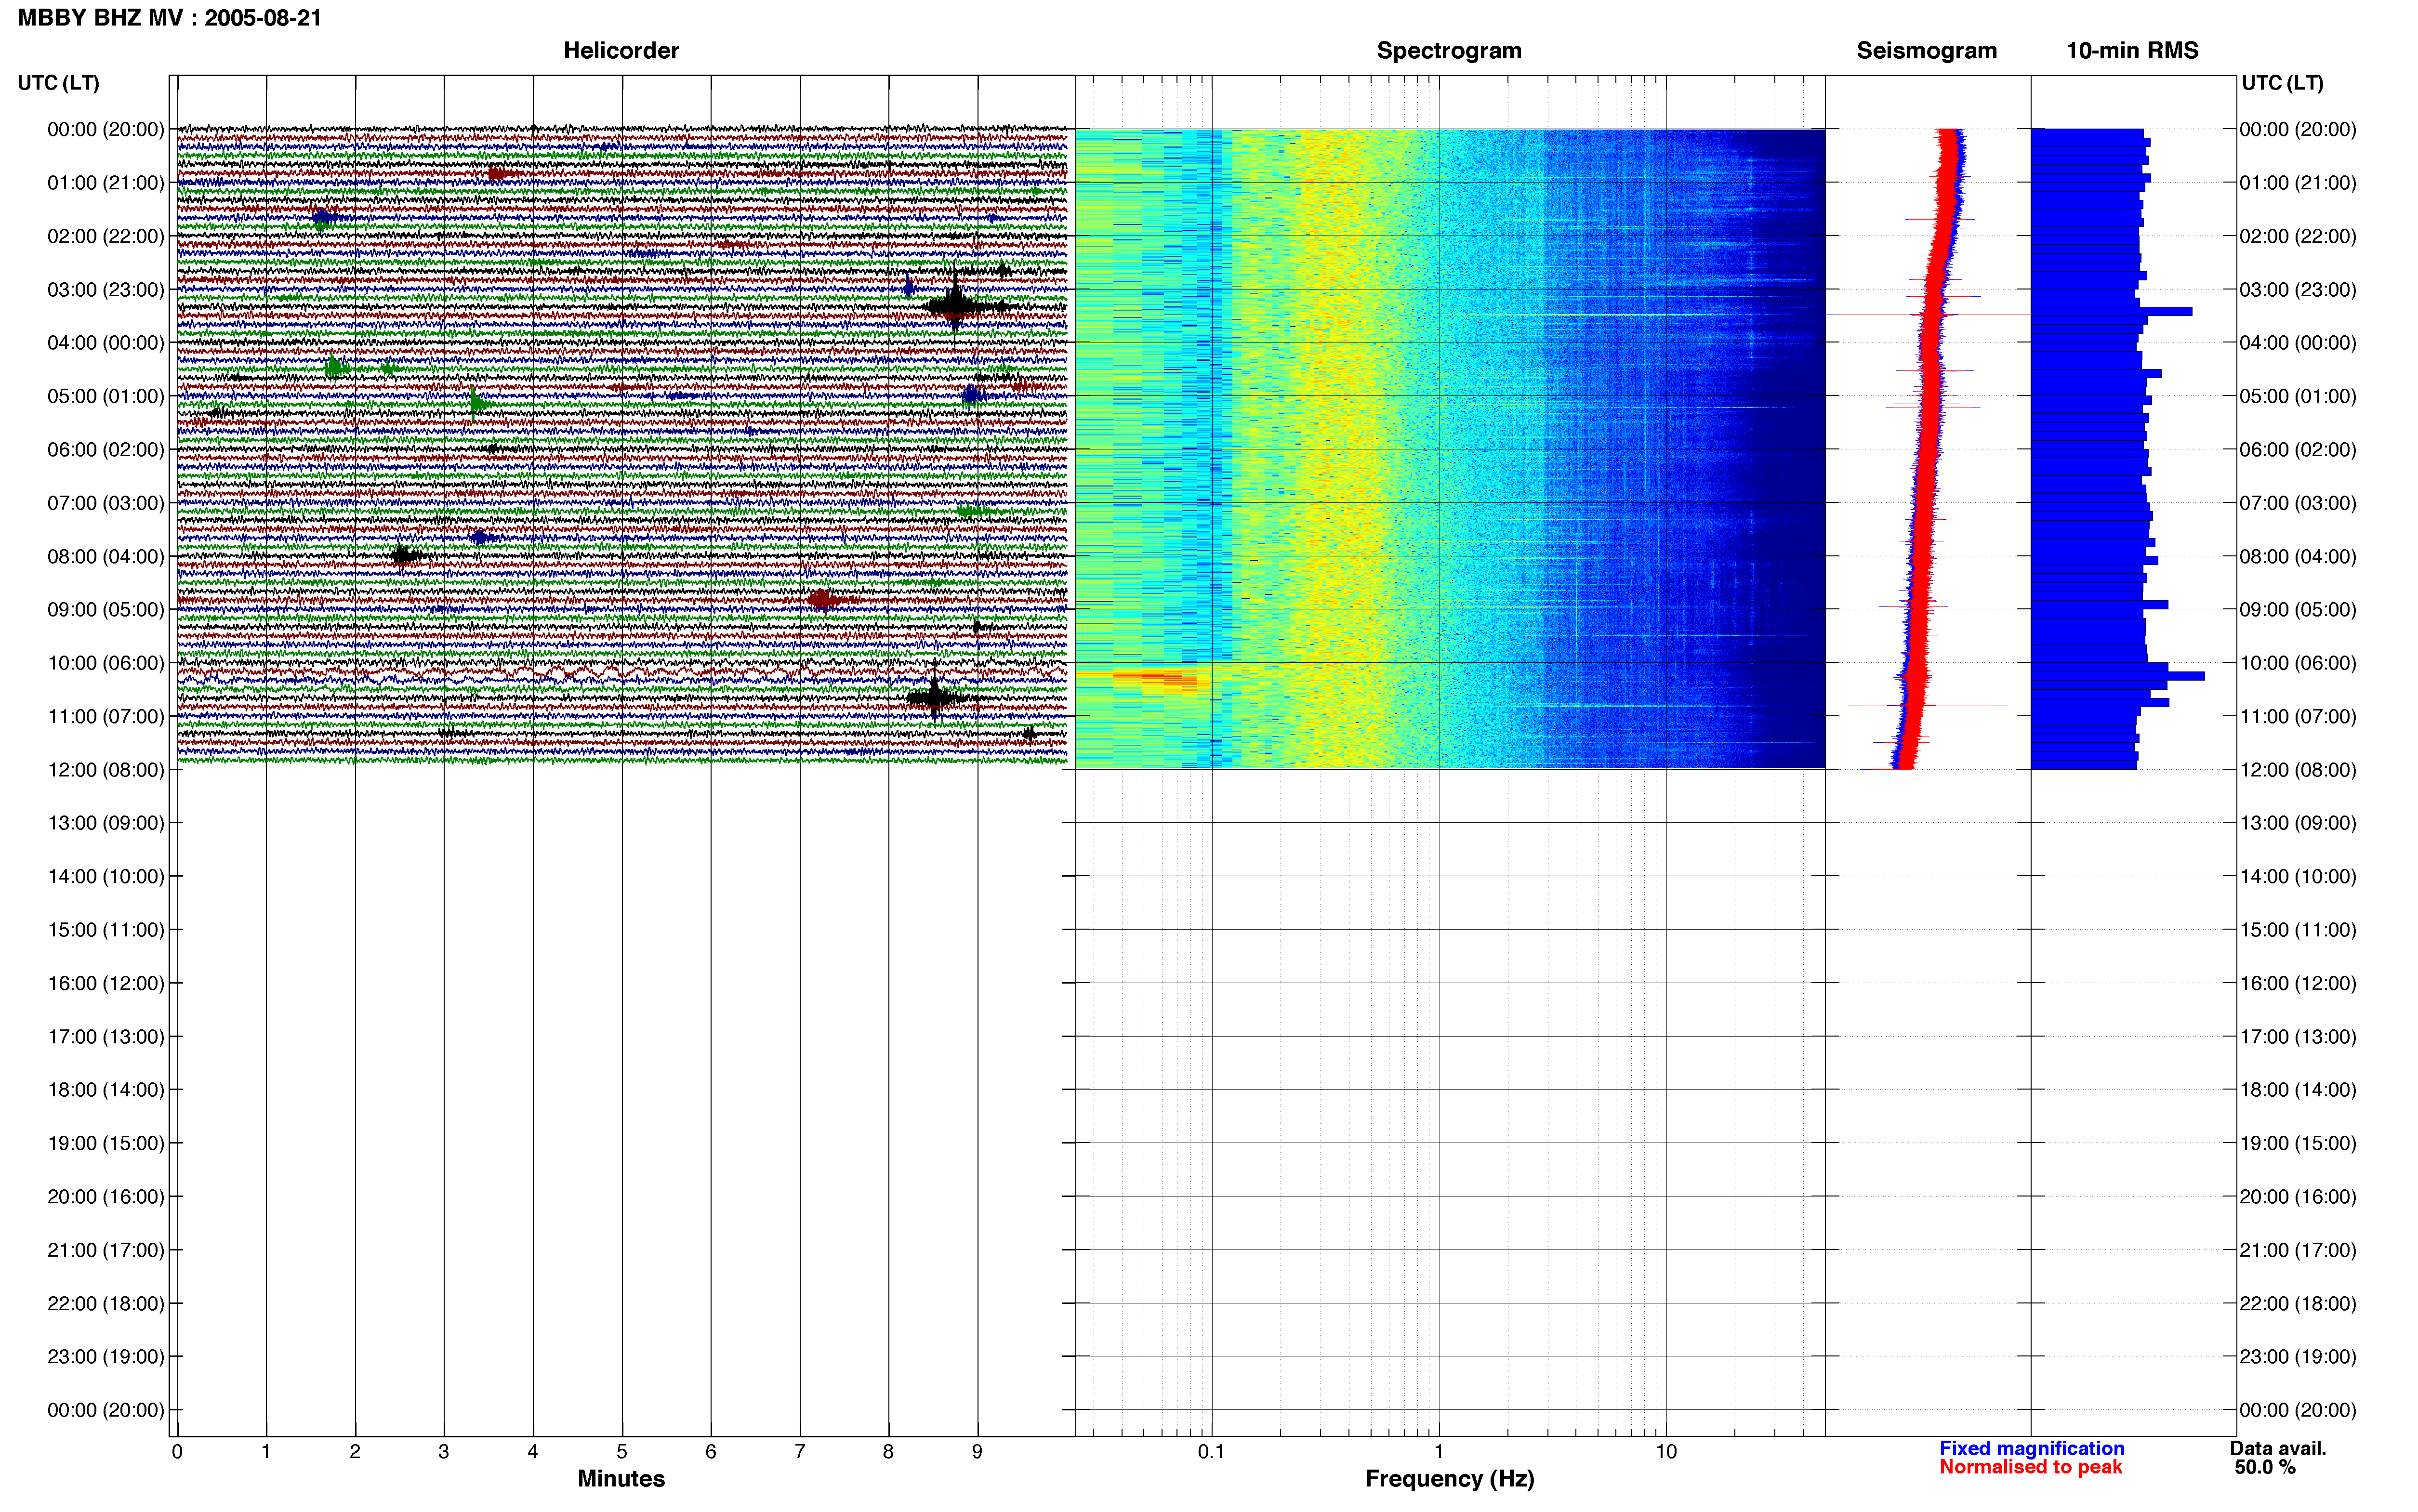Screen dimensions: 2418x1512
Task: Click the left '03:00 (23:00)' time label
Action: (x=106, y=290)
